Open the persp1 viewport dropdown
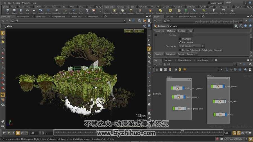 pyautogui.click(x=128, y=31)
